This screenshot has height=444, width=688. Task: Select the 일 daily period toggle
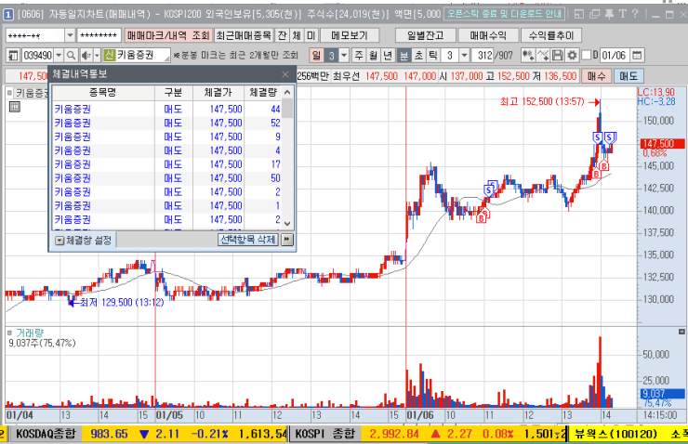point(316,55)
